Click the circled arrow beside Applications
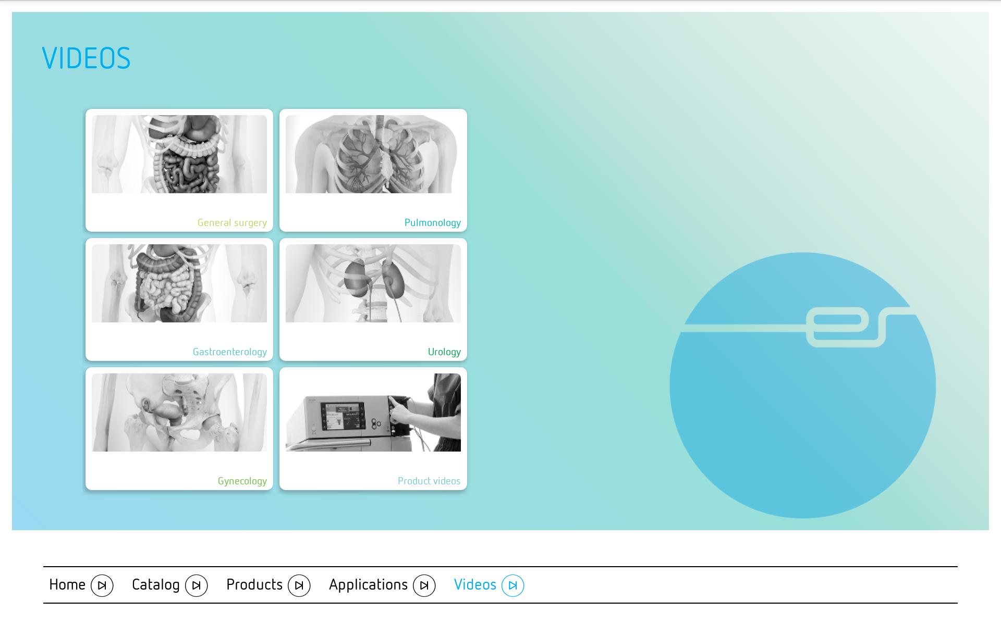Image resolution: width=1001 pixels, height=625 pixels. click(424, 585)
